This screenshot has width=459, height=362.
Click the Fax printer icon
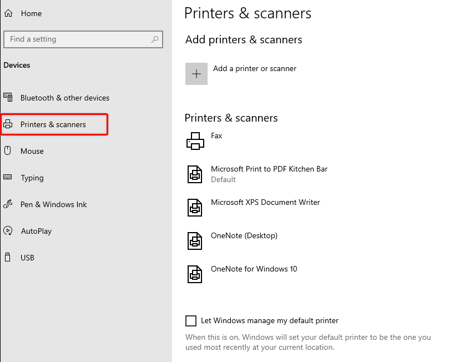[195, 141]
